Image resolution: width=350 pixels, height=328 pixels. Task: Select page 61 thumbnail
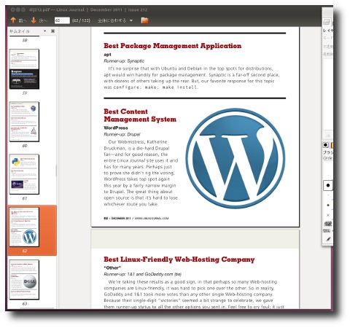(24, 174)
